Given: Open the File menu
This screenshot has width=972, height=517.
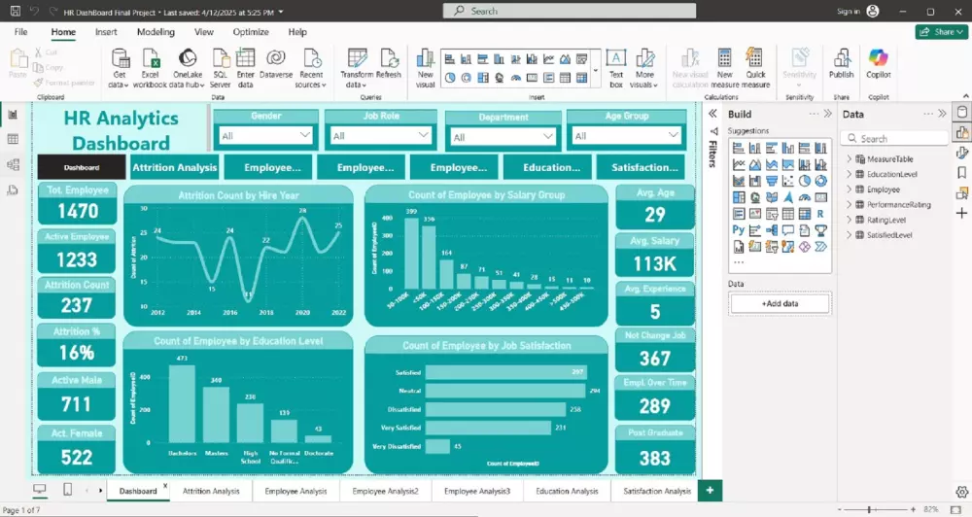Looking at the screenshot, I should [x=21, y=32].
